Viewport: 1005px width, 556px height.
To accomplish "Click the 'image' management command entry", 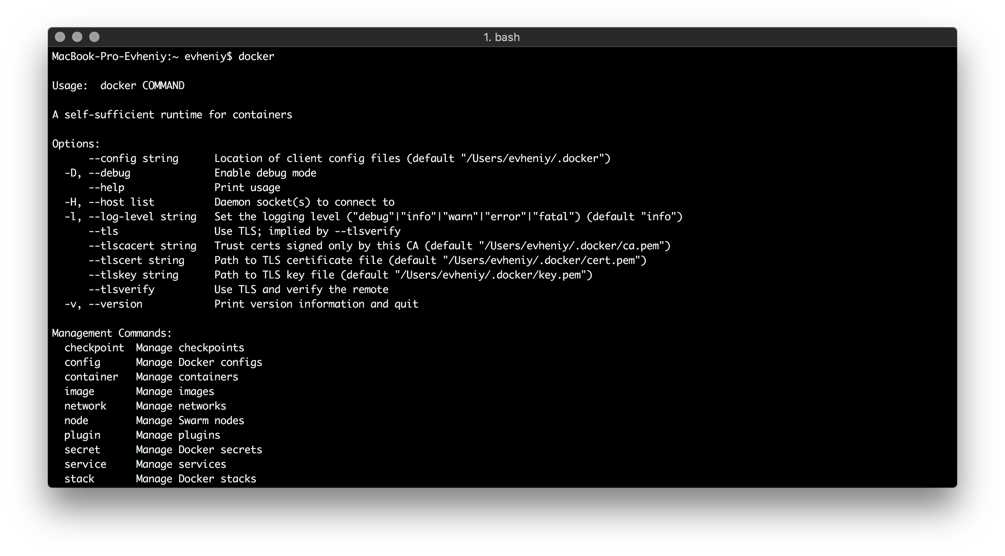I will click(80, 391).
